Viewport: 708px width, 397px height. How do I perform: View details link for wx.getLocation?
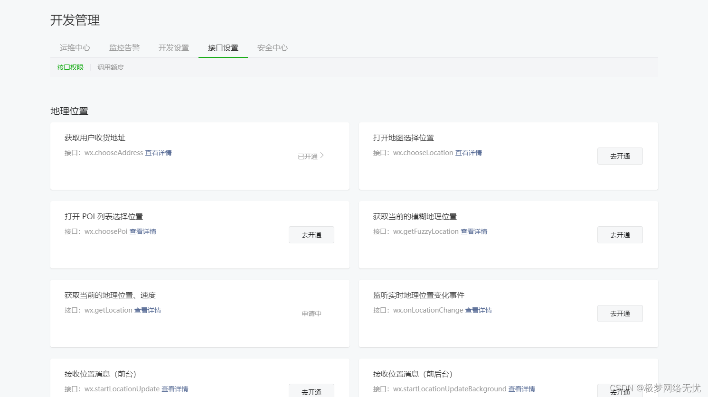pos(148,310)
